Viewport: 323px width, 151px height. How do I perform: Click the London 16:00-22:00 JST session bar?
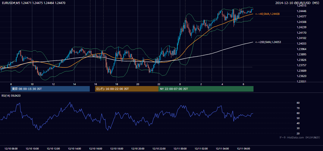127,89
